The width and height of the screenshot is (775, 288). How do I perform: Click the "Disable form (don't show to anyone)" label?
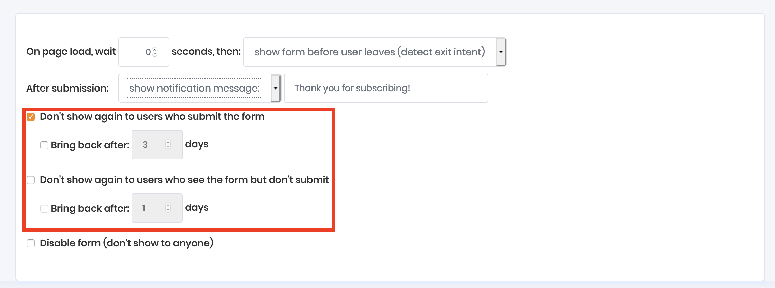pyautogui.click(x=126, y=243)
